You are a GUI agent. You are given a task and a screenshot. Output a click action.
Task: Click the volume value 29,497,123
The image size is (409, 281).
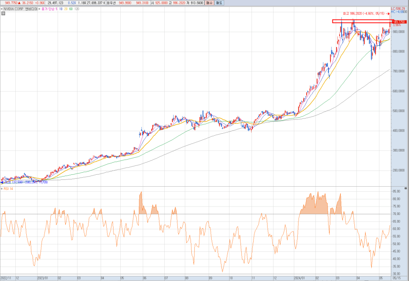tap(55, 3)
